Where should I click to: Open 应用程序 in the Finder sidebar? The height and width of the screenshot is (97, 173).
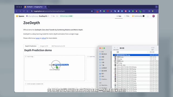[103, 68]
